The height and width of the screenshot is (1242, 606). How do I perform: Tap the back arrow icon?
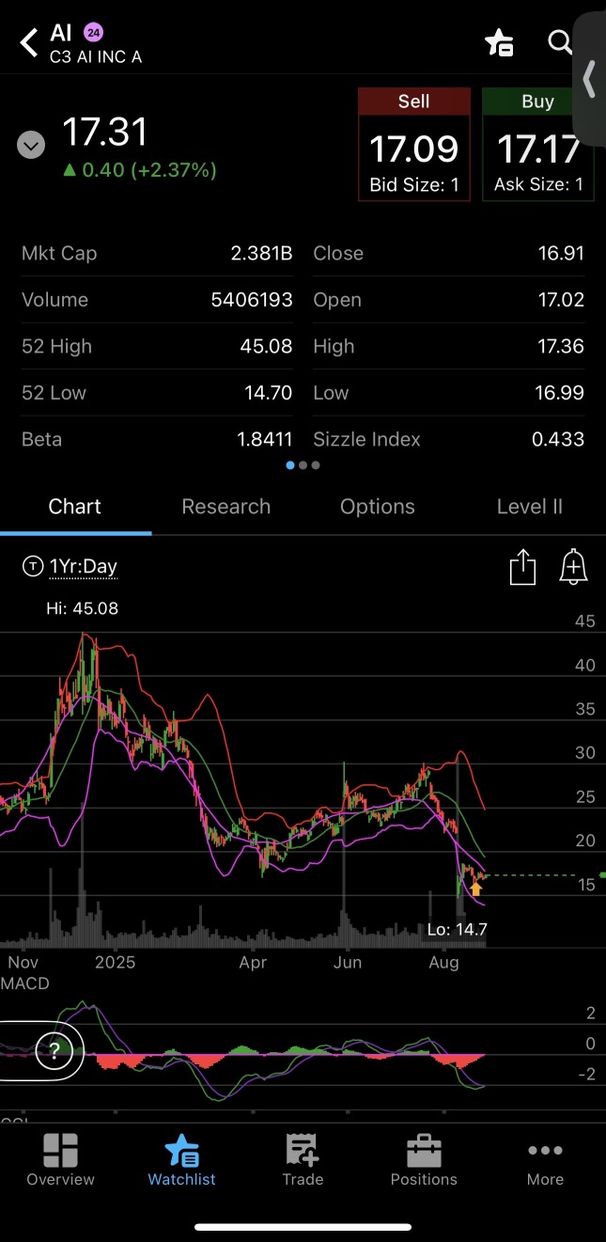[x=29, y=42]
